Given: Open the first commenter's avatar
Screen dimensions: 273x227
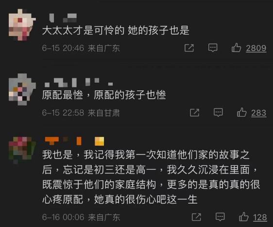Looking at the screenshot, I should click(22, 25).
